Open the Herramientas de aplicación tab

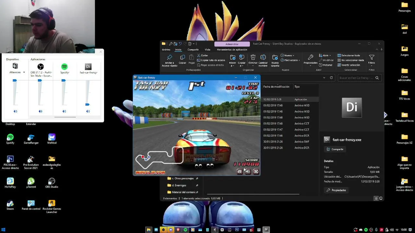[x=232, y=50]
